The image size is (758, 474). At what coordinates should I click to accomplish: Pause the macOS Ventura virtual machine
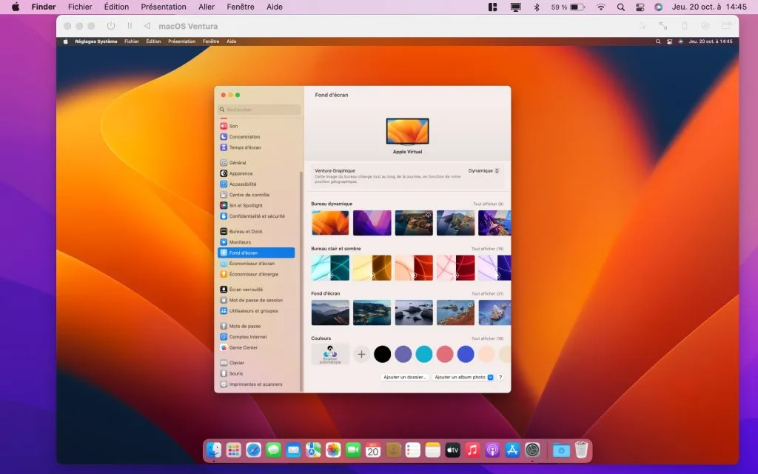click(130, 26)
